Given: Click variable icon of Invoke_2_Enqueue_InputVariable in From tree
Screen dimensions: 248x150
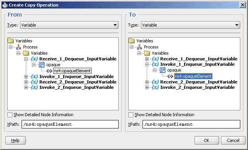Looking at the screenshot, I should 34,87.
